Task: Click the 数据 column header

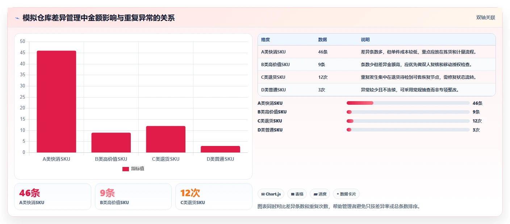Action: pyautogui.click(x=322, y=39)
